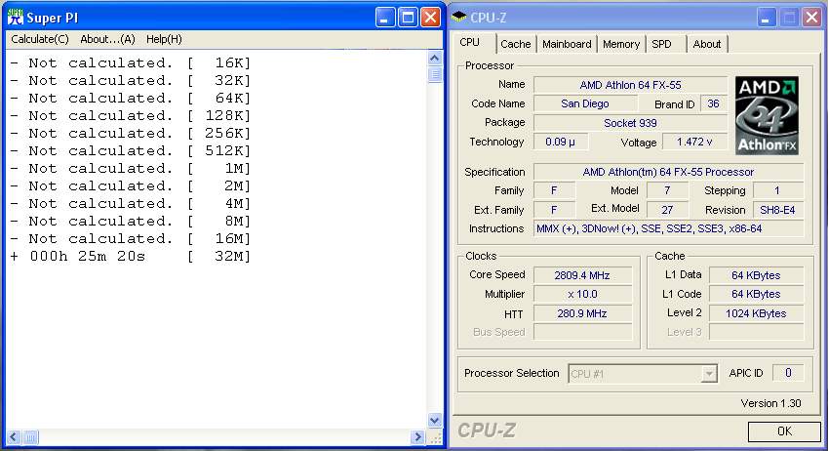Switch to the Mainboard tab

click(567, 44)
